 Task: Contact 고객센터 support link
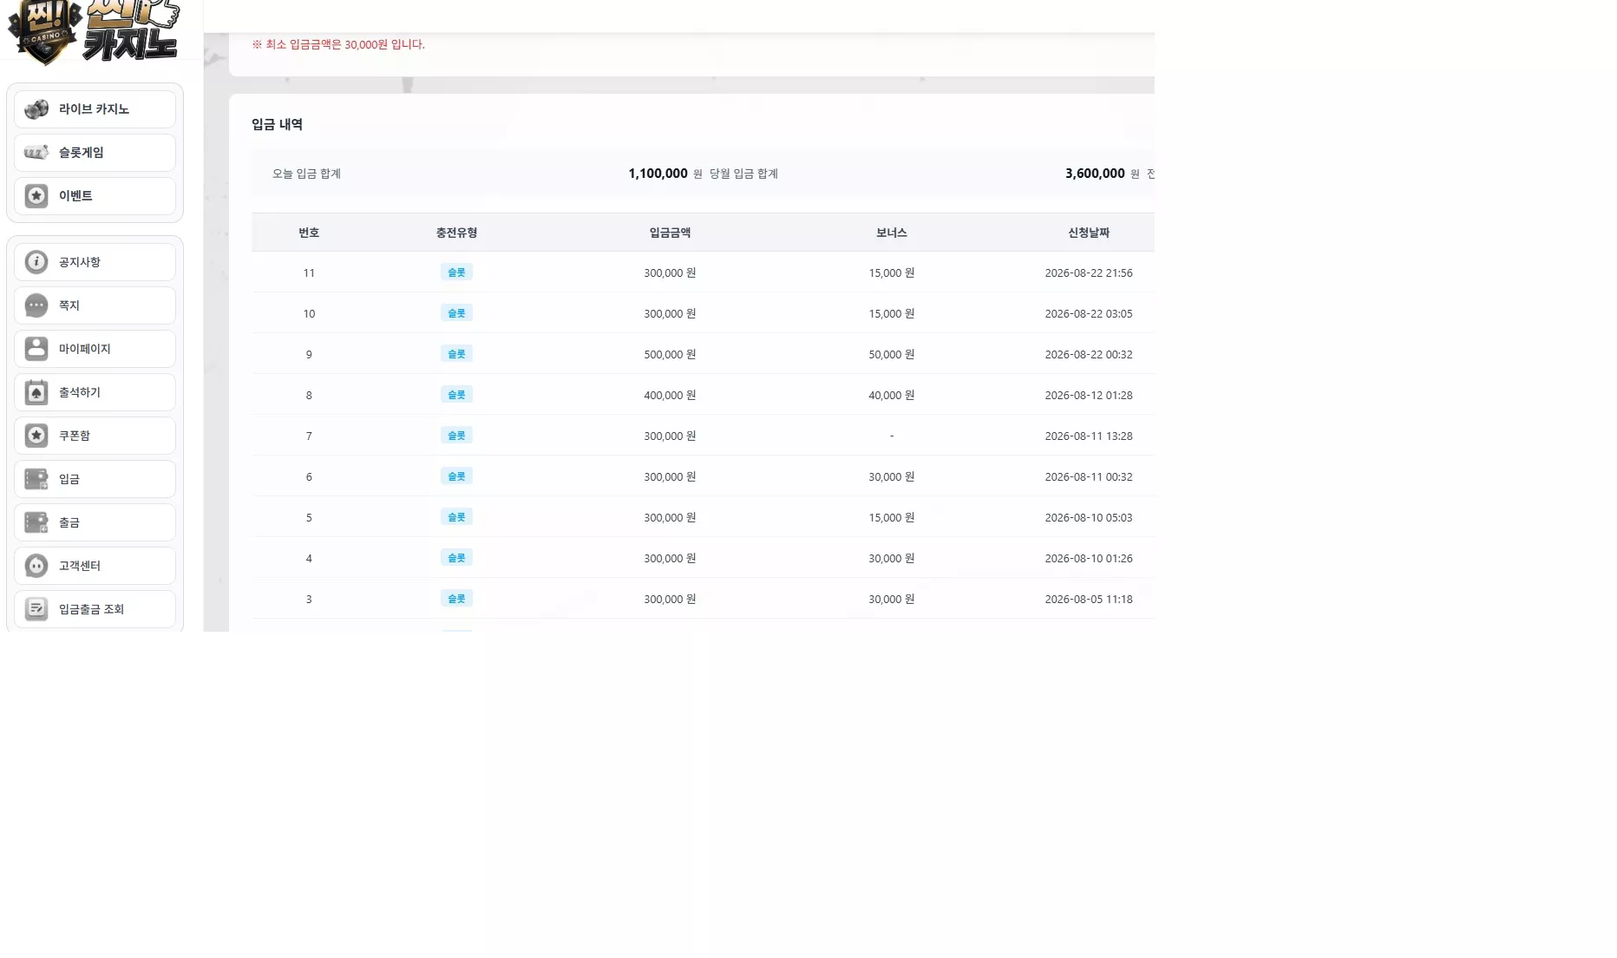pos(95,566)
